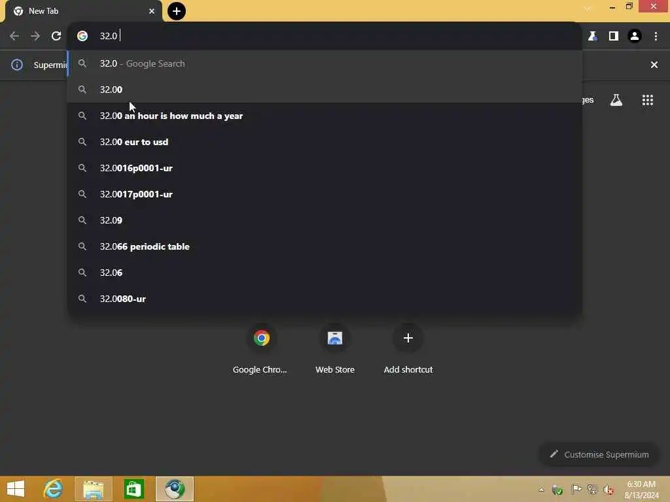
Task: Open the Windows Store taskbar icon
Action: (133, 489)
